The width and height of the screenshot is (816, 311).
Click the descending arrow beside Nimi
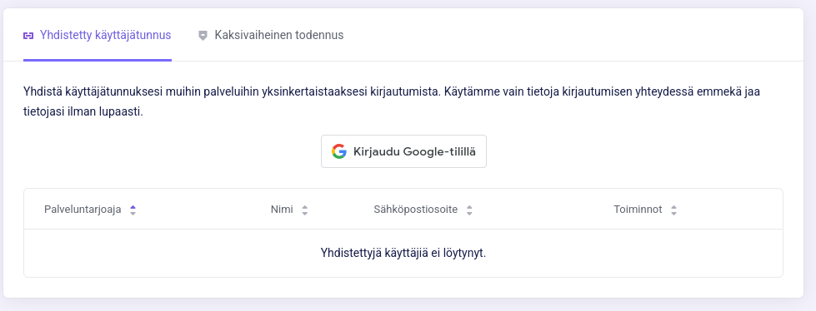(x=305, y=213)
